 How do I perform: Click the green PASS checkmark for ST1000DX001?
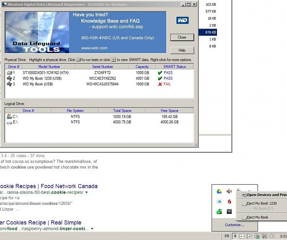click(x=160, y=73)
